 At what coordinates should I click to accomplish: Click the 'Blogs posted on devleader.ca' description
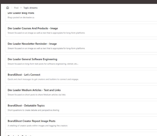point(21,18)
